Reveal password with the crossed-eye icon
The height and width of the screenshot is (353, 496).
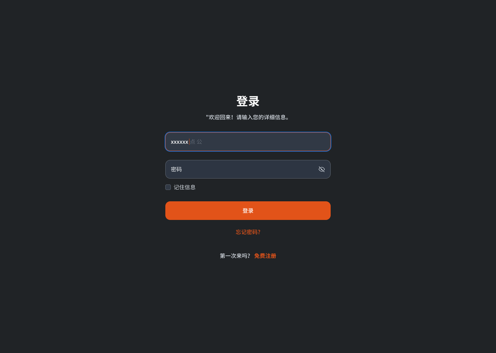click(322, 169)
